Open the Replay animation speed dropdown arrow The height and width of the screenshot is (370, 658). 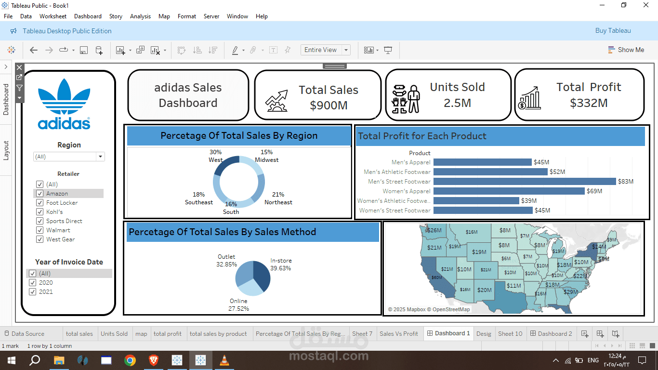pyautogui.click(x=73, y=50)
